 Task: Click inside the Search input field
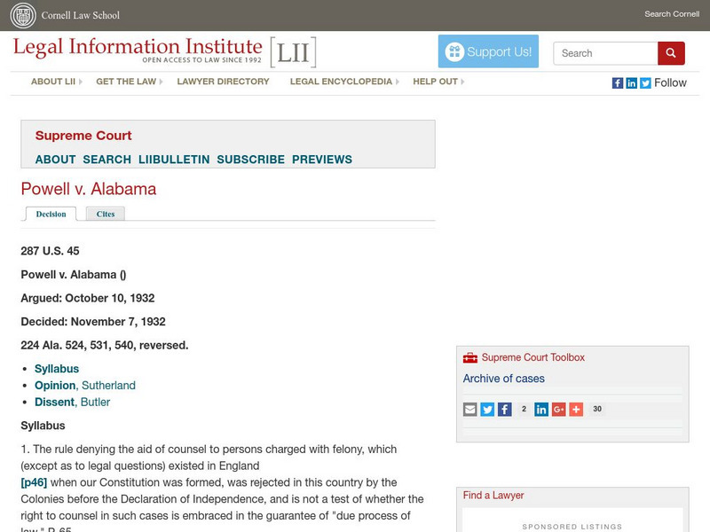pos(602,53)
